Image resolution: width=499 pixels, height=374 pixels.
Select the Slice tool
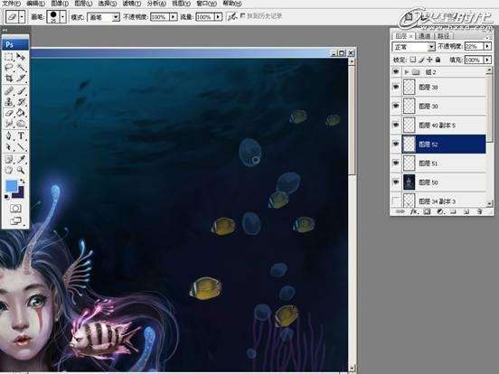[21, 79]
